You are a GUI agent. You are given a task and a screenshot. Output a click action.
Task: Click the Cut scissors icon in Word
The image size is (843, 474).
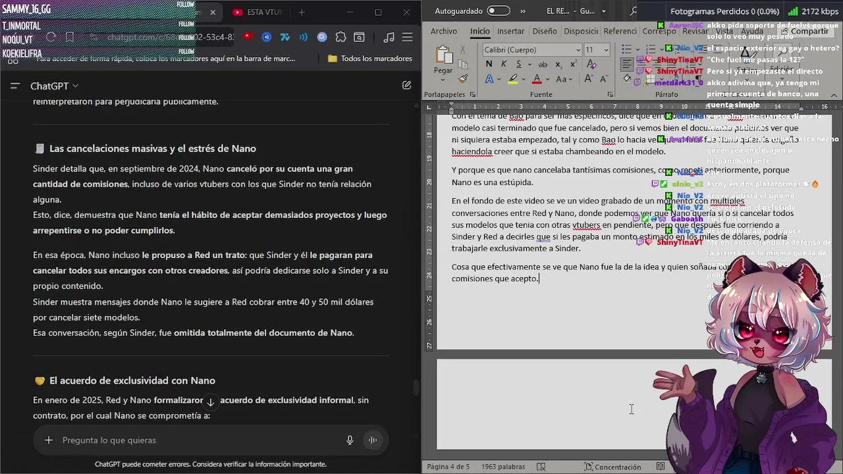[x=463, y=51]
